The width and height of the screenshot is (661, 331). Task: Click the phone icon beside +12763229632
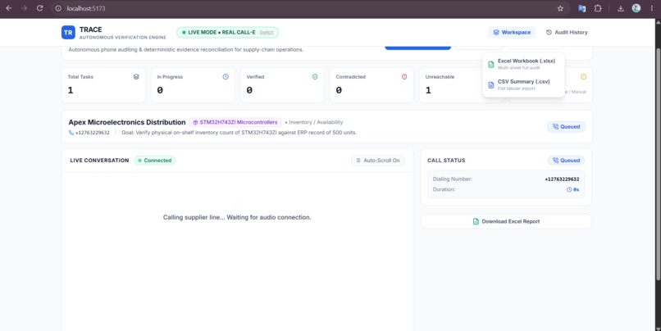pos(71,133)
